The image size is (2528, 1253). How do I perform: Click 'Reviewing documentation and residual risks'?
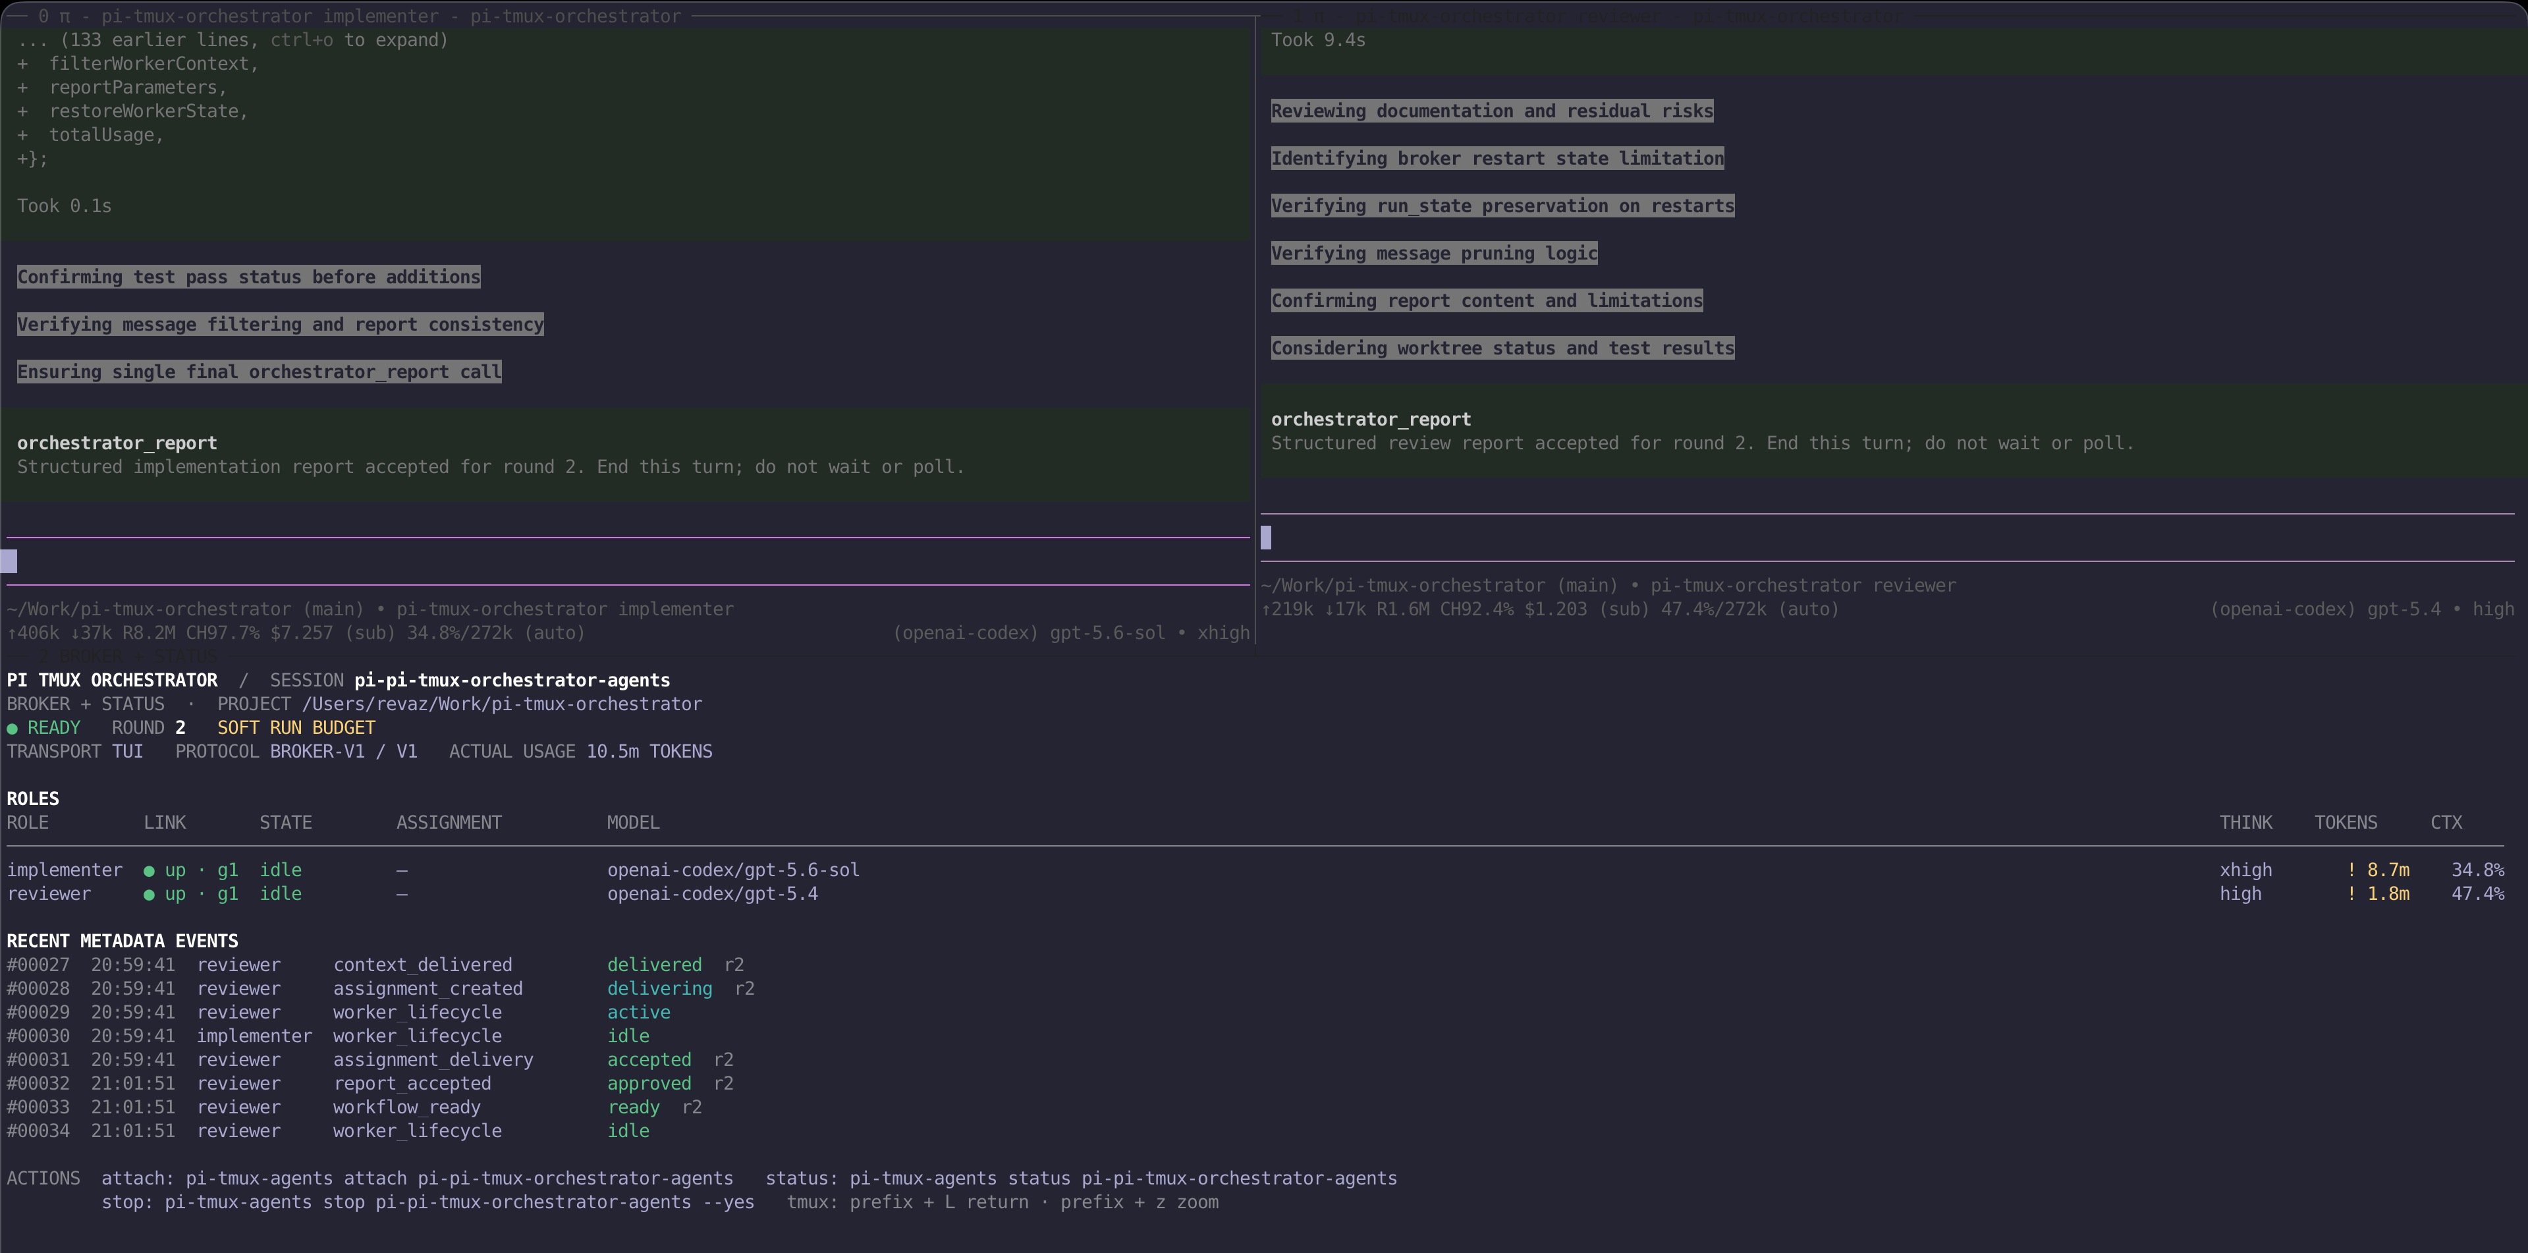(1492, 111)
